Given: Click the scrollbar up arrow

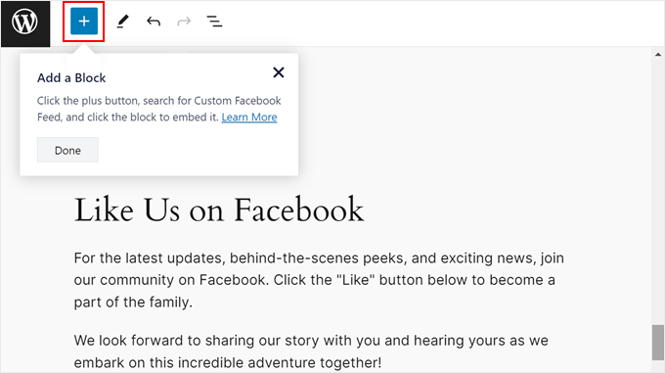Looking at the screenshot, I should click(658, 54).
